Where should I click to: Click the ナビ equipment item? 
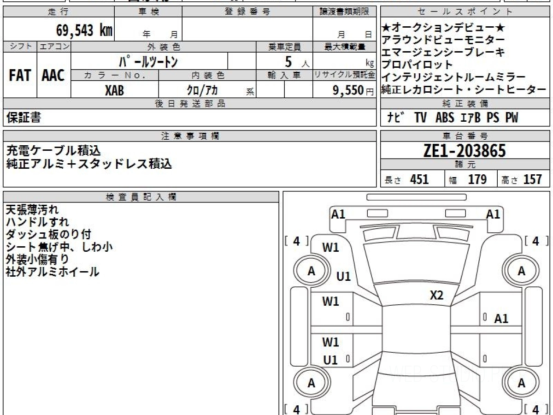point(396,118)
